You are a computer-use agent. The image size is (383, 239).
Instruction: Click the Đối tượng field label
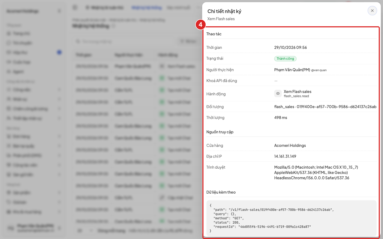(x=215, y=107)
